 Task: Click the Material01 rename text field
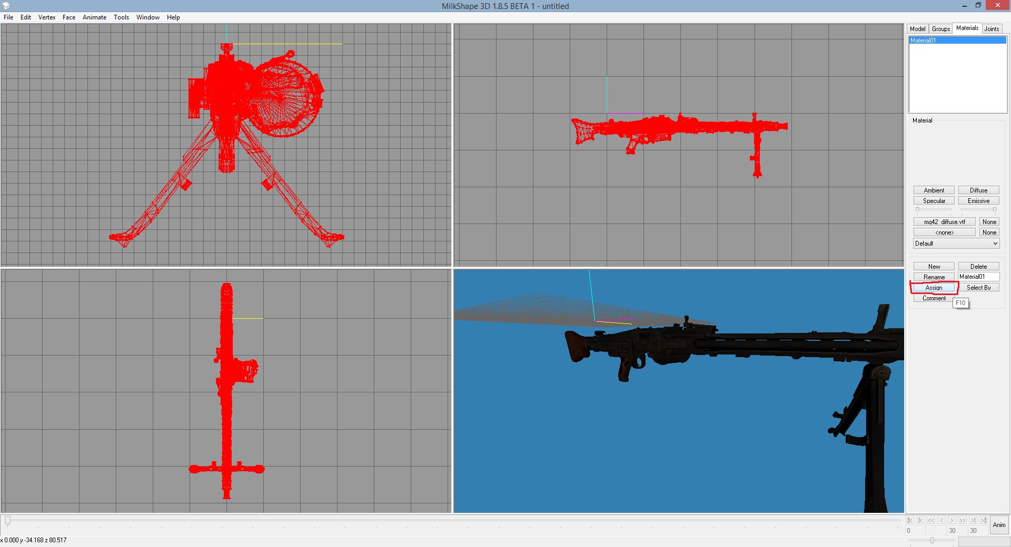[979, 277]
